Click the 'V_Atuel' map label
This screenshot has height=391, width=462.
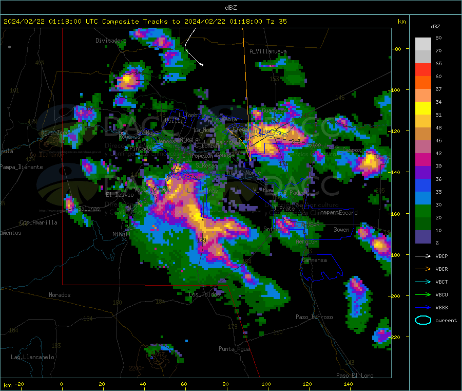[263, 190]
